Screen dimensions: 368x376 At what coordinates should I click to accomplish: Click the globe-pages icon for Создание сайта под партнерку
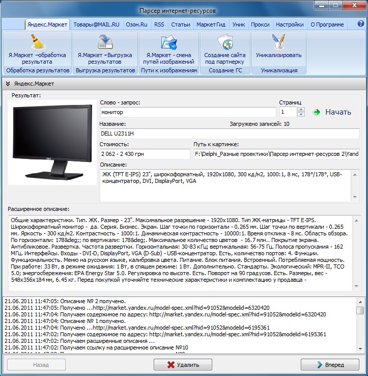(225, 42)
